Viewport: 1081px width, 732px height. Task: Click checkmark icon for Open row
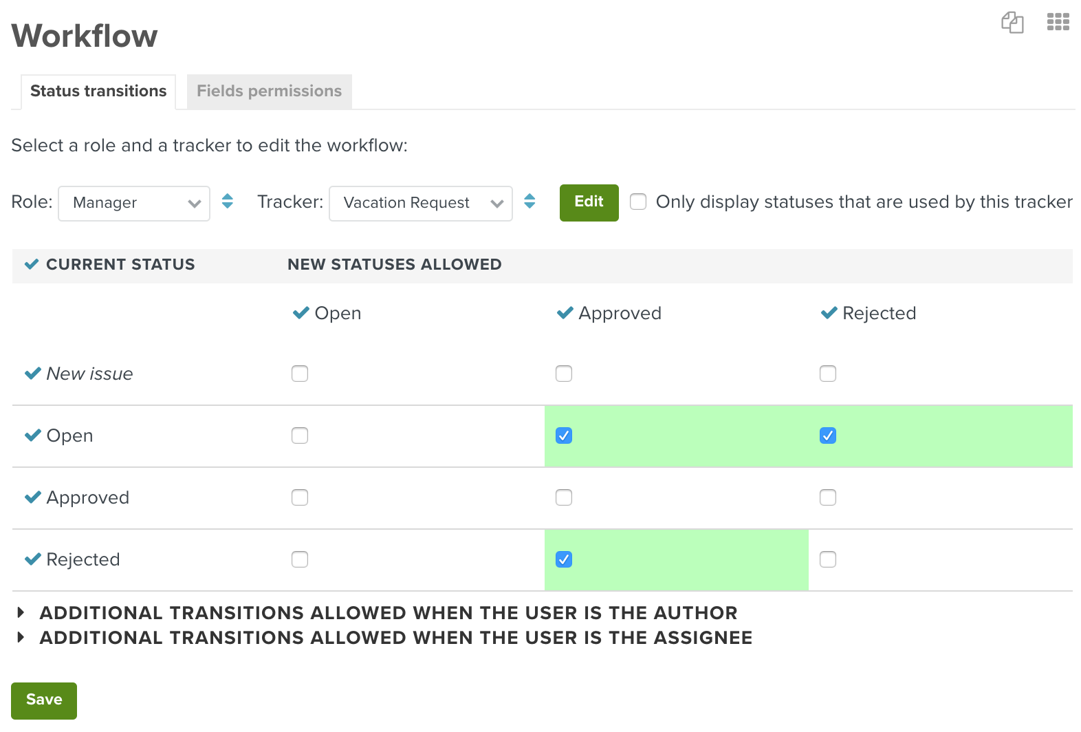(x=32, y=435)
